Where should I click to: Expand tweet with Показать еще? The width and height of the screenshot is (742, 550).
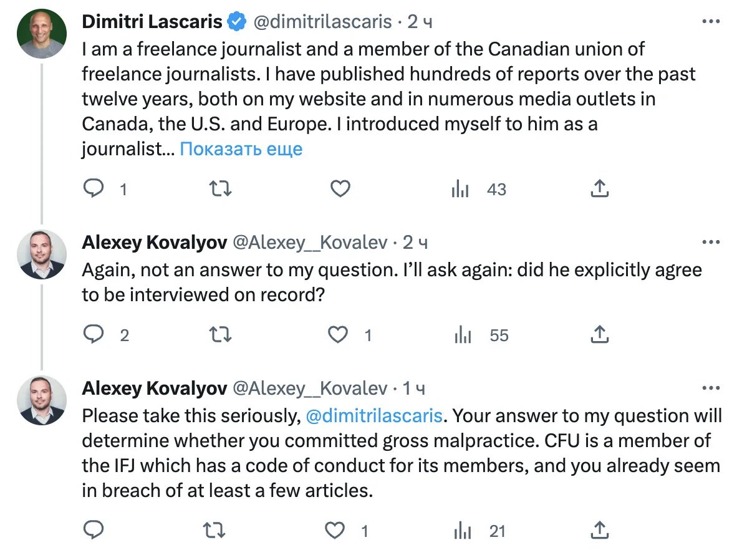pos(241,149)
